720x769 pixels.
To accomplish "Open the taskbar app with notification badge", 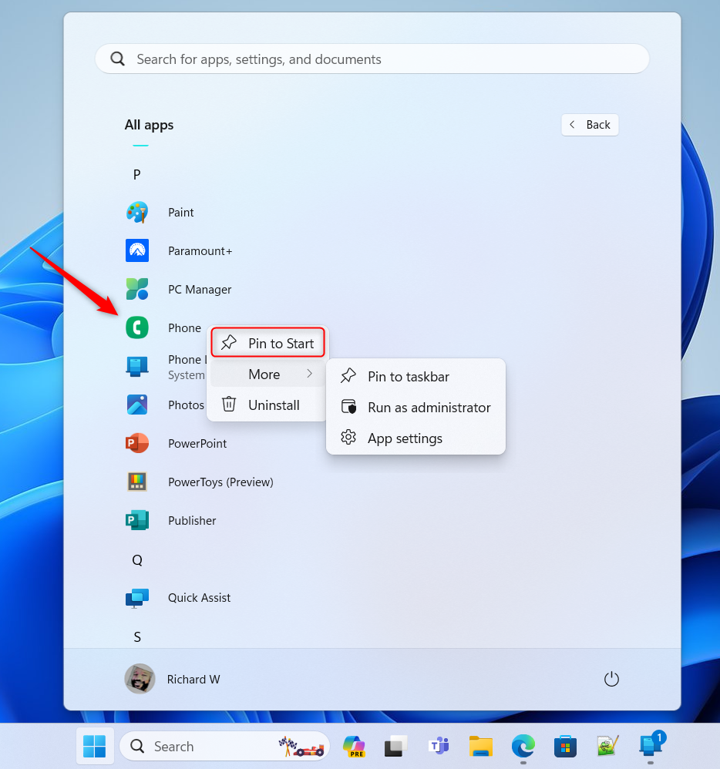I will [651, 745].
